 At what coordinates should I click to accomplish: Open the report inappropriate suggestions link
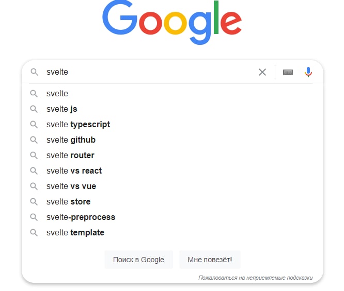[255, 278]
